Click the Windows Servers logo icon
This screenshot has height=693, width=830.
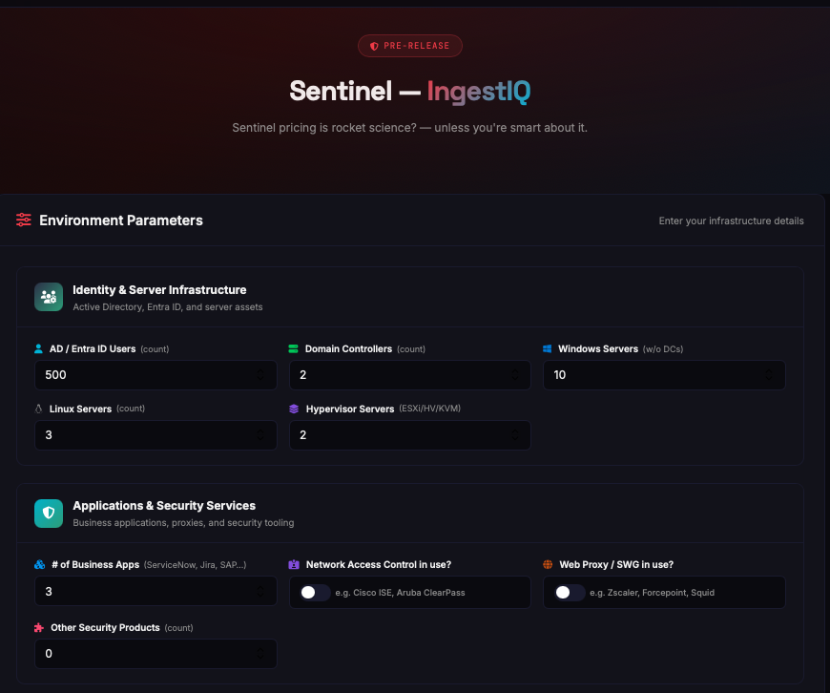pyautogui.click(x=548, y=349)
